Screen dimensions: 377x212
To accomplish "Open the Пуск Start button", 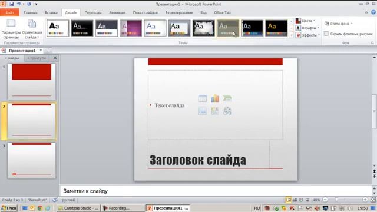I will tap(9, 208).
